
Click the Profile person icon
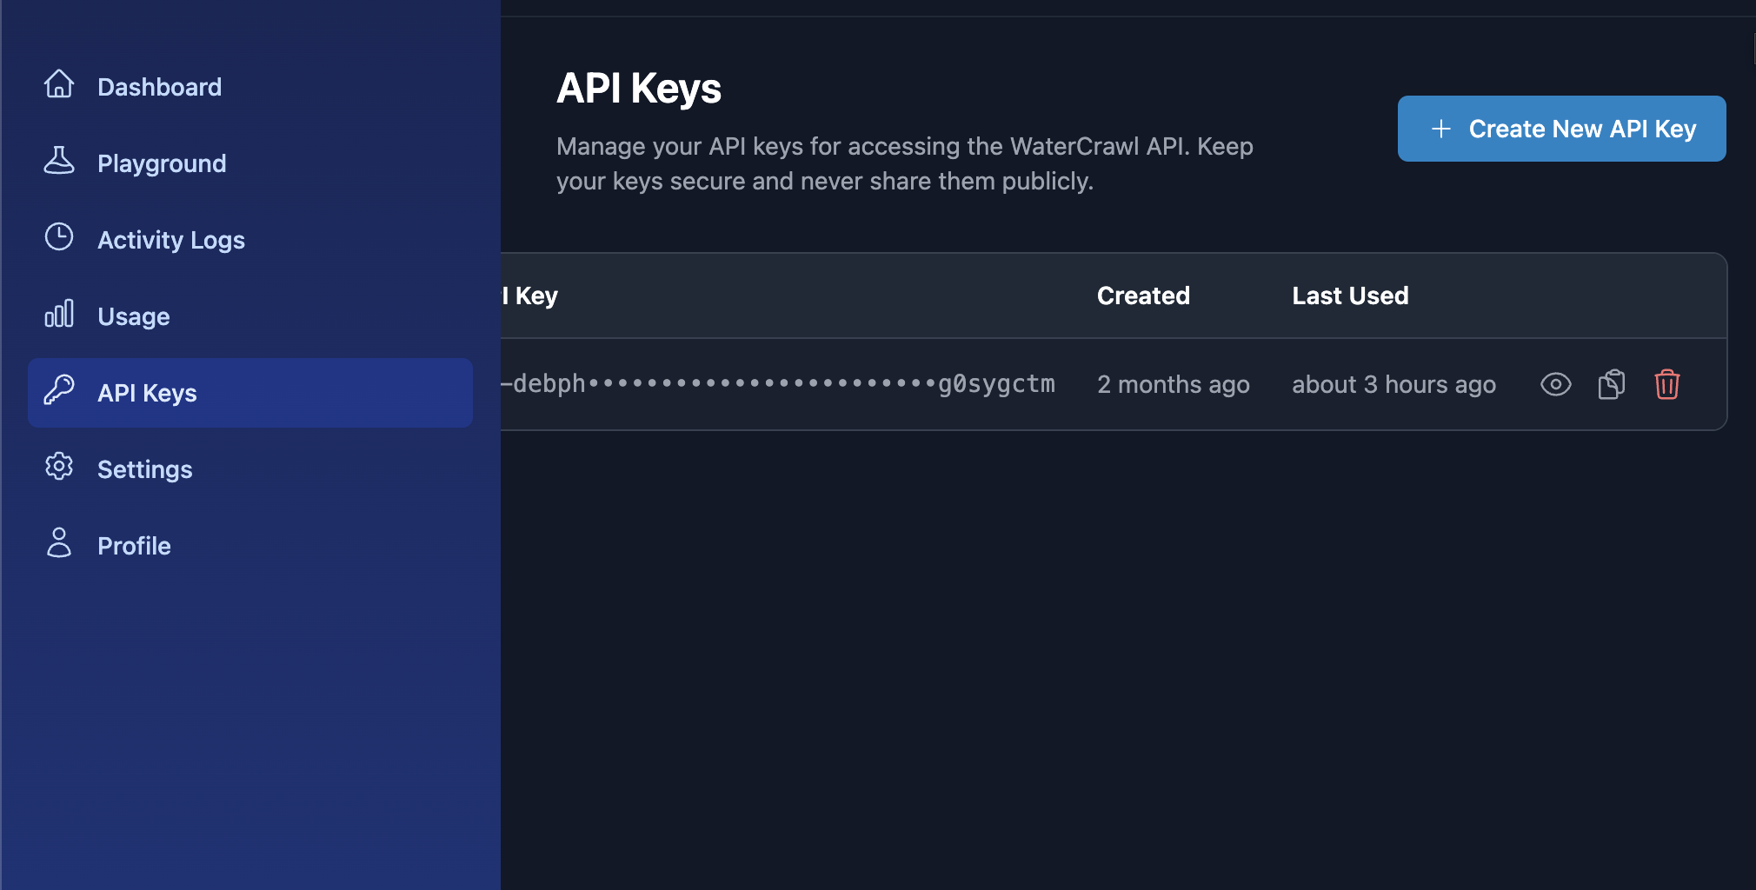coord(59,543)
